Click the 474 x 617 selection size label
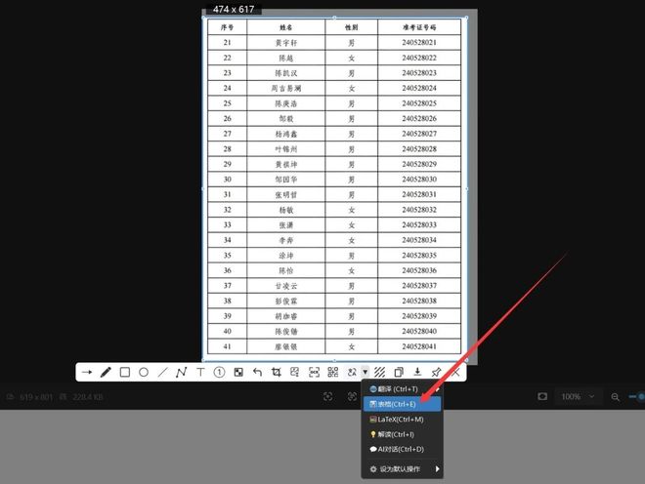The height and width of the screenshot is (484, 645). (x=234, y=9)
